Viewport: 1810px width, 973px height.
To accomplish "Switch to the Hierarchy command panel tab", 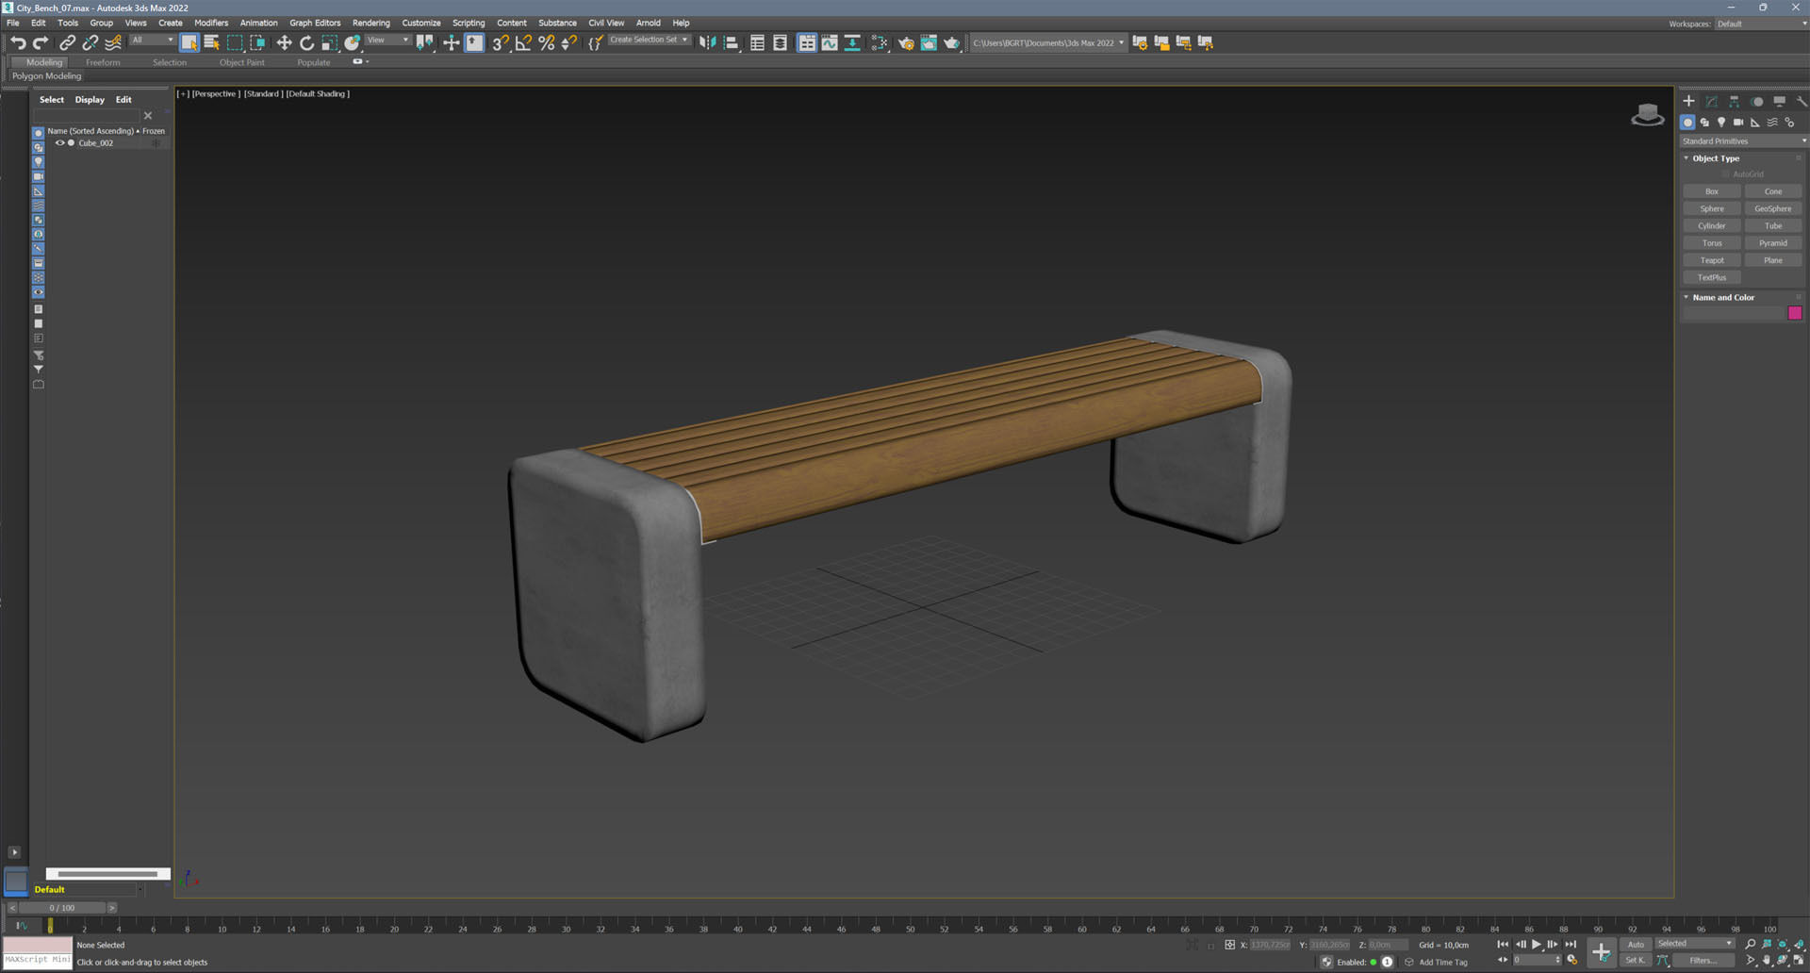I will tap(1734, 101).
